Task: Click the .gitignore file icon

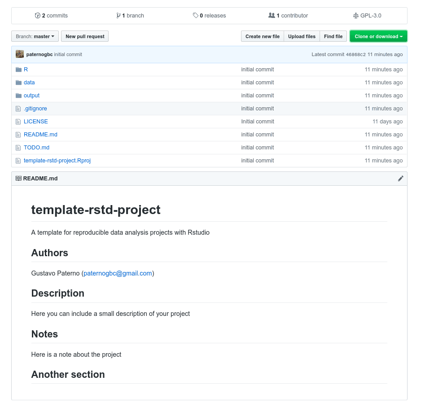Action: [18, 109]
